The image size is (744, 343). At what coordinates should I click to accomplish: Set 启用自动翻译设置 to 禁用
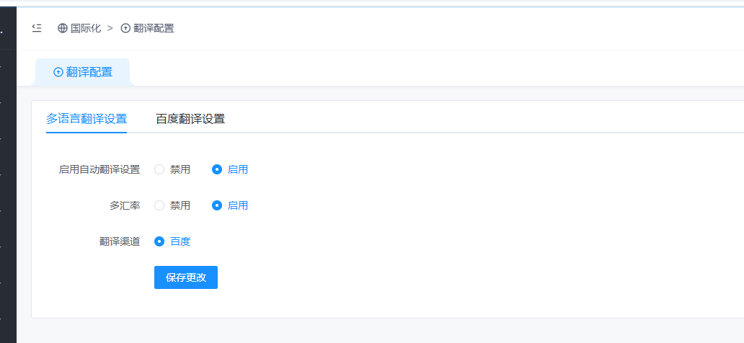click(x=160, y=169)
